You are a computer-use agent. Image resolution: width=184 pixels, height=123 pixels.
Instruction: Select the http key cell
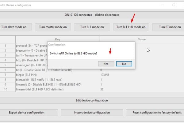coord(32,60)
